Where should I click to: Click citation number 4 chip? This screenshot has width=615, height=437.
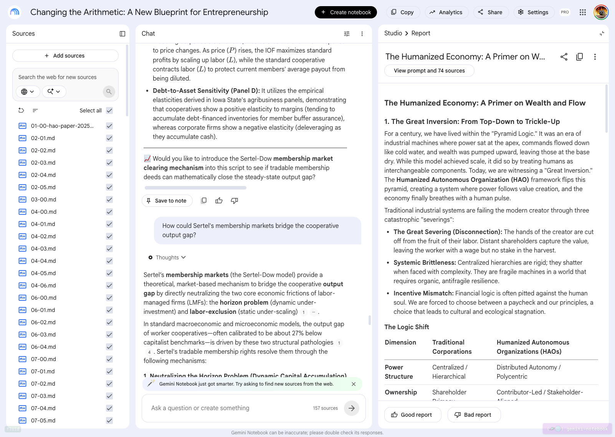[149, 352]
